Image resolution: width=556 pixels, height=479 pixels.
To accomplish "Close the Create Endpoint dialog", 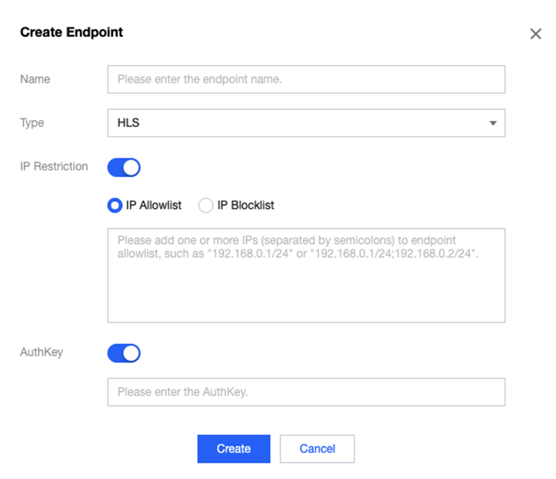I will [535, 34].
